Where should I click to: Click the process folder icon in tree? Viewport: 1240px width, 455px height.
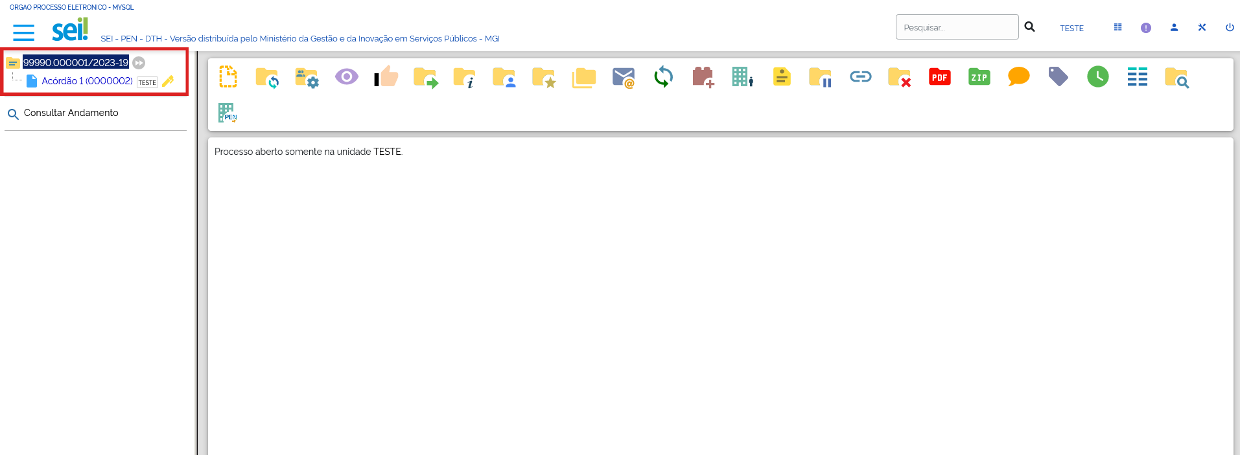coord(13,63)
